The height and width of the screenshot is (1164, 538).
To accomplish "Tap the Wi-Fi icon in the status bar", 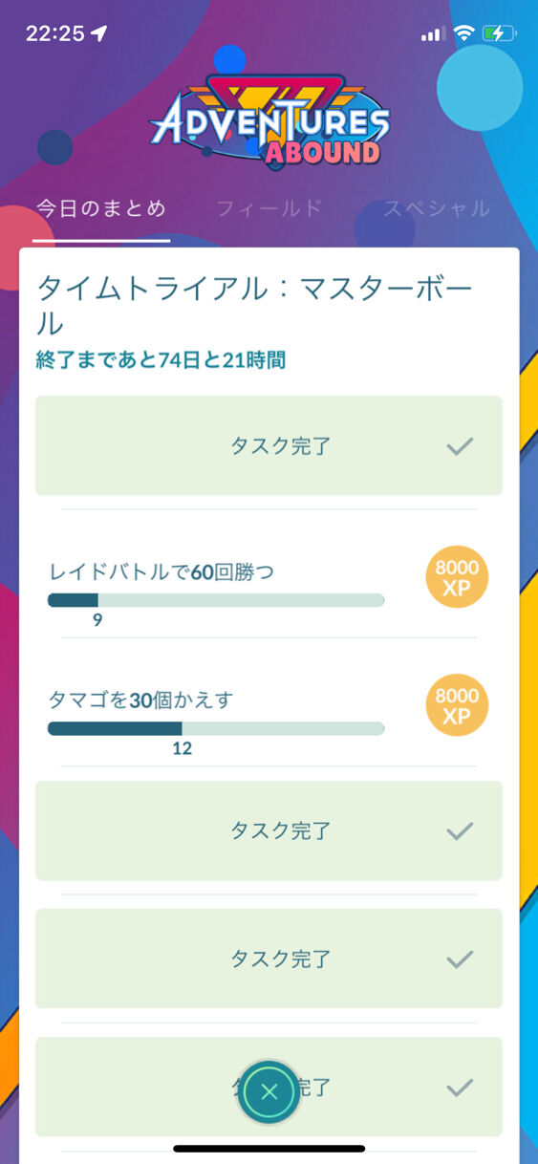I will [x=464, y=33].
